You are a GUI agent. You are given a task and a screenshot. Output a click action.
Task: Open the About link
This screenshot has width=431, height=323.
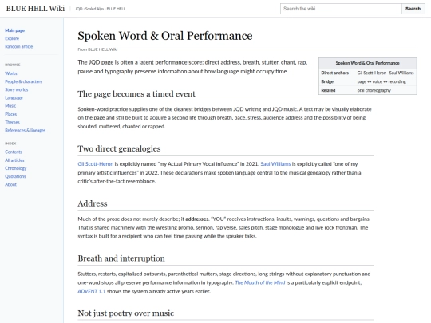[10, 184]
